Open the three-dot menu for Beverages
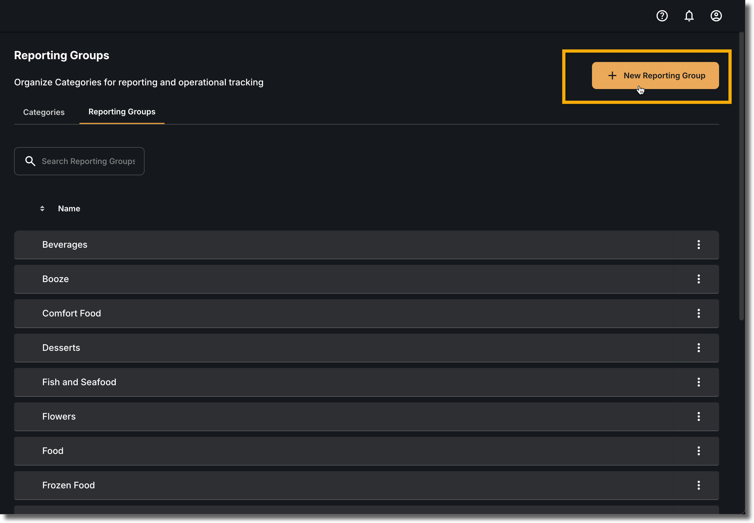The height and width of the screenshot is (523, 754). [698, 245]
